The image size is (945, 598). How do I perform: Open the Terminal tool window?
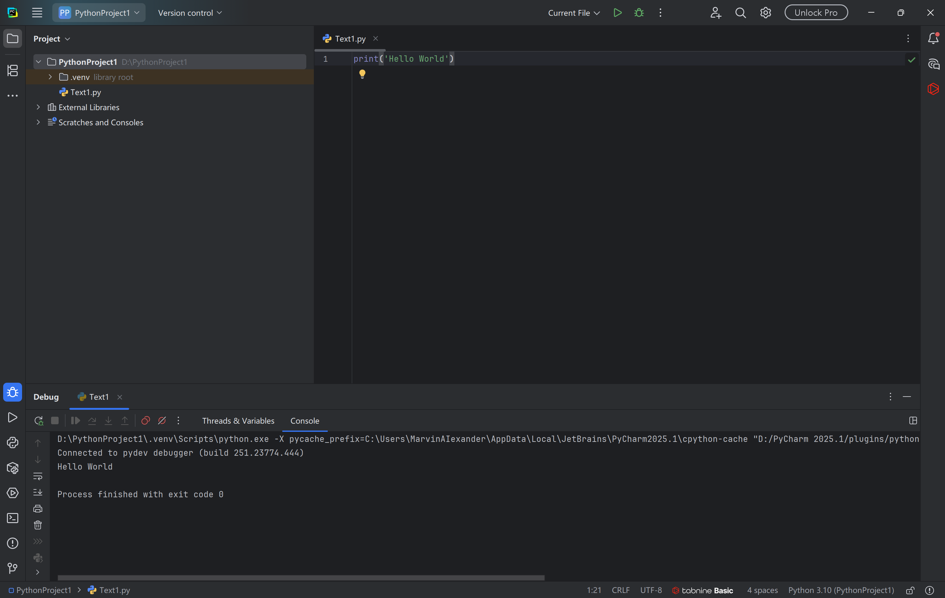click(13, 518)
